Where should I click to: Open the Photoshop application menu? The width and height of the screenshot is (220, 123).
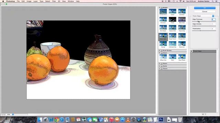click(10, 1)
